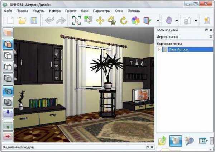Click the four-arrow Move tool
Screen dimensions: 215x152
(x=100, y=20)
